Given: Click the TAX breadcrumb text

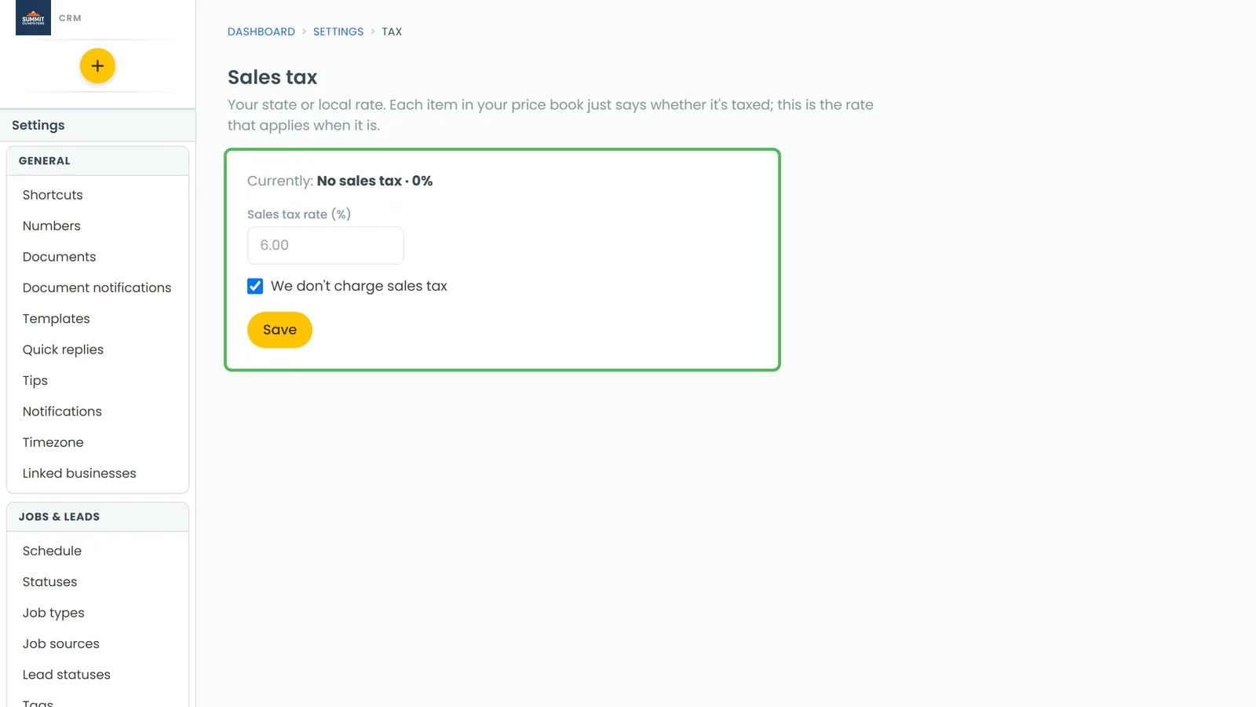Looking at the screenshot, I should click(x=392, y=31).
